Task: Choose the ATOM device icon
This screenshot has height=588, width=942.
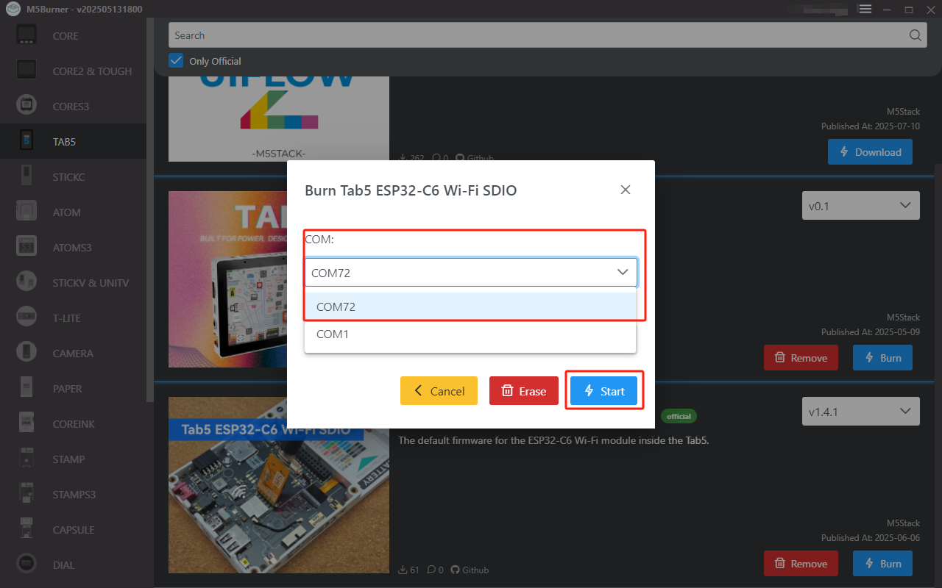Action: (x=26, y=212)
